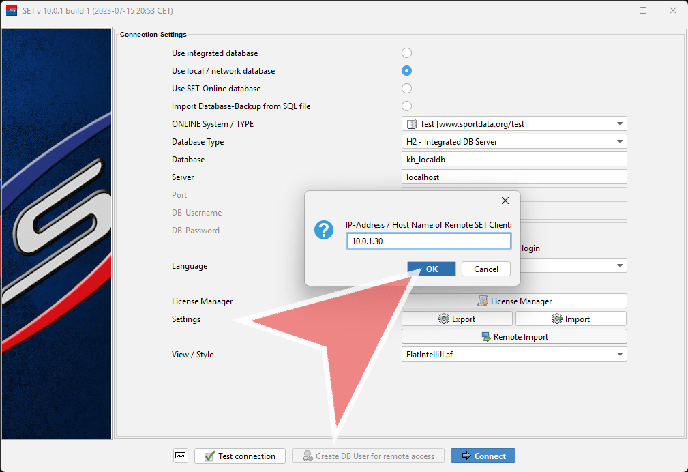
Task: Click the database icon in ONLINE System field
Action: pyautogui.click(x=411, y=124)
